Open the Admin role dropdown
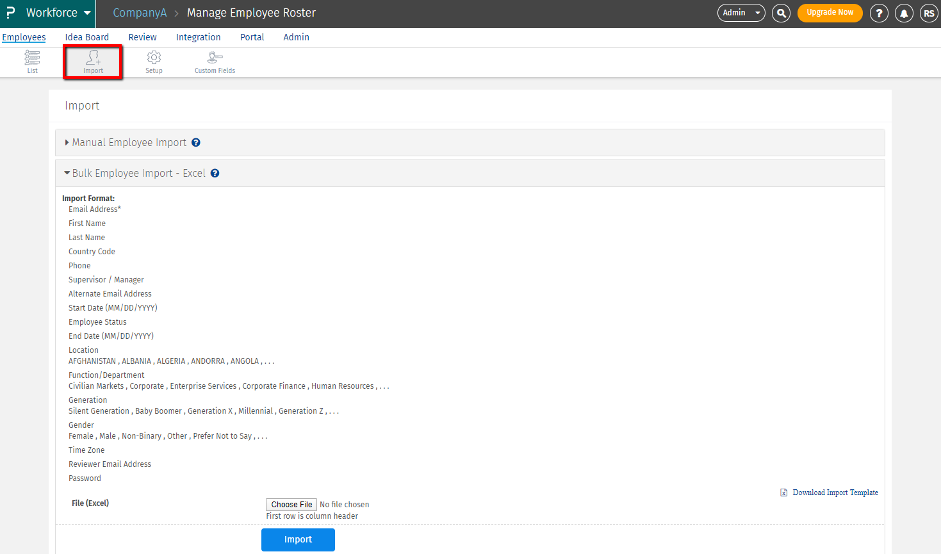Screen dimensions: 941x554 point(741,13)
